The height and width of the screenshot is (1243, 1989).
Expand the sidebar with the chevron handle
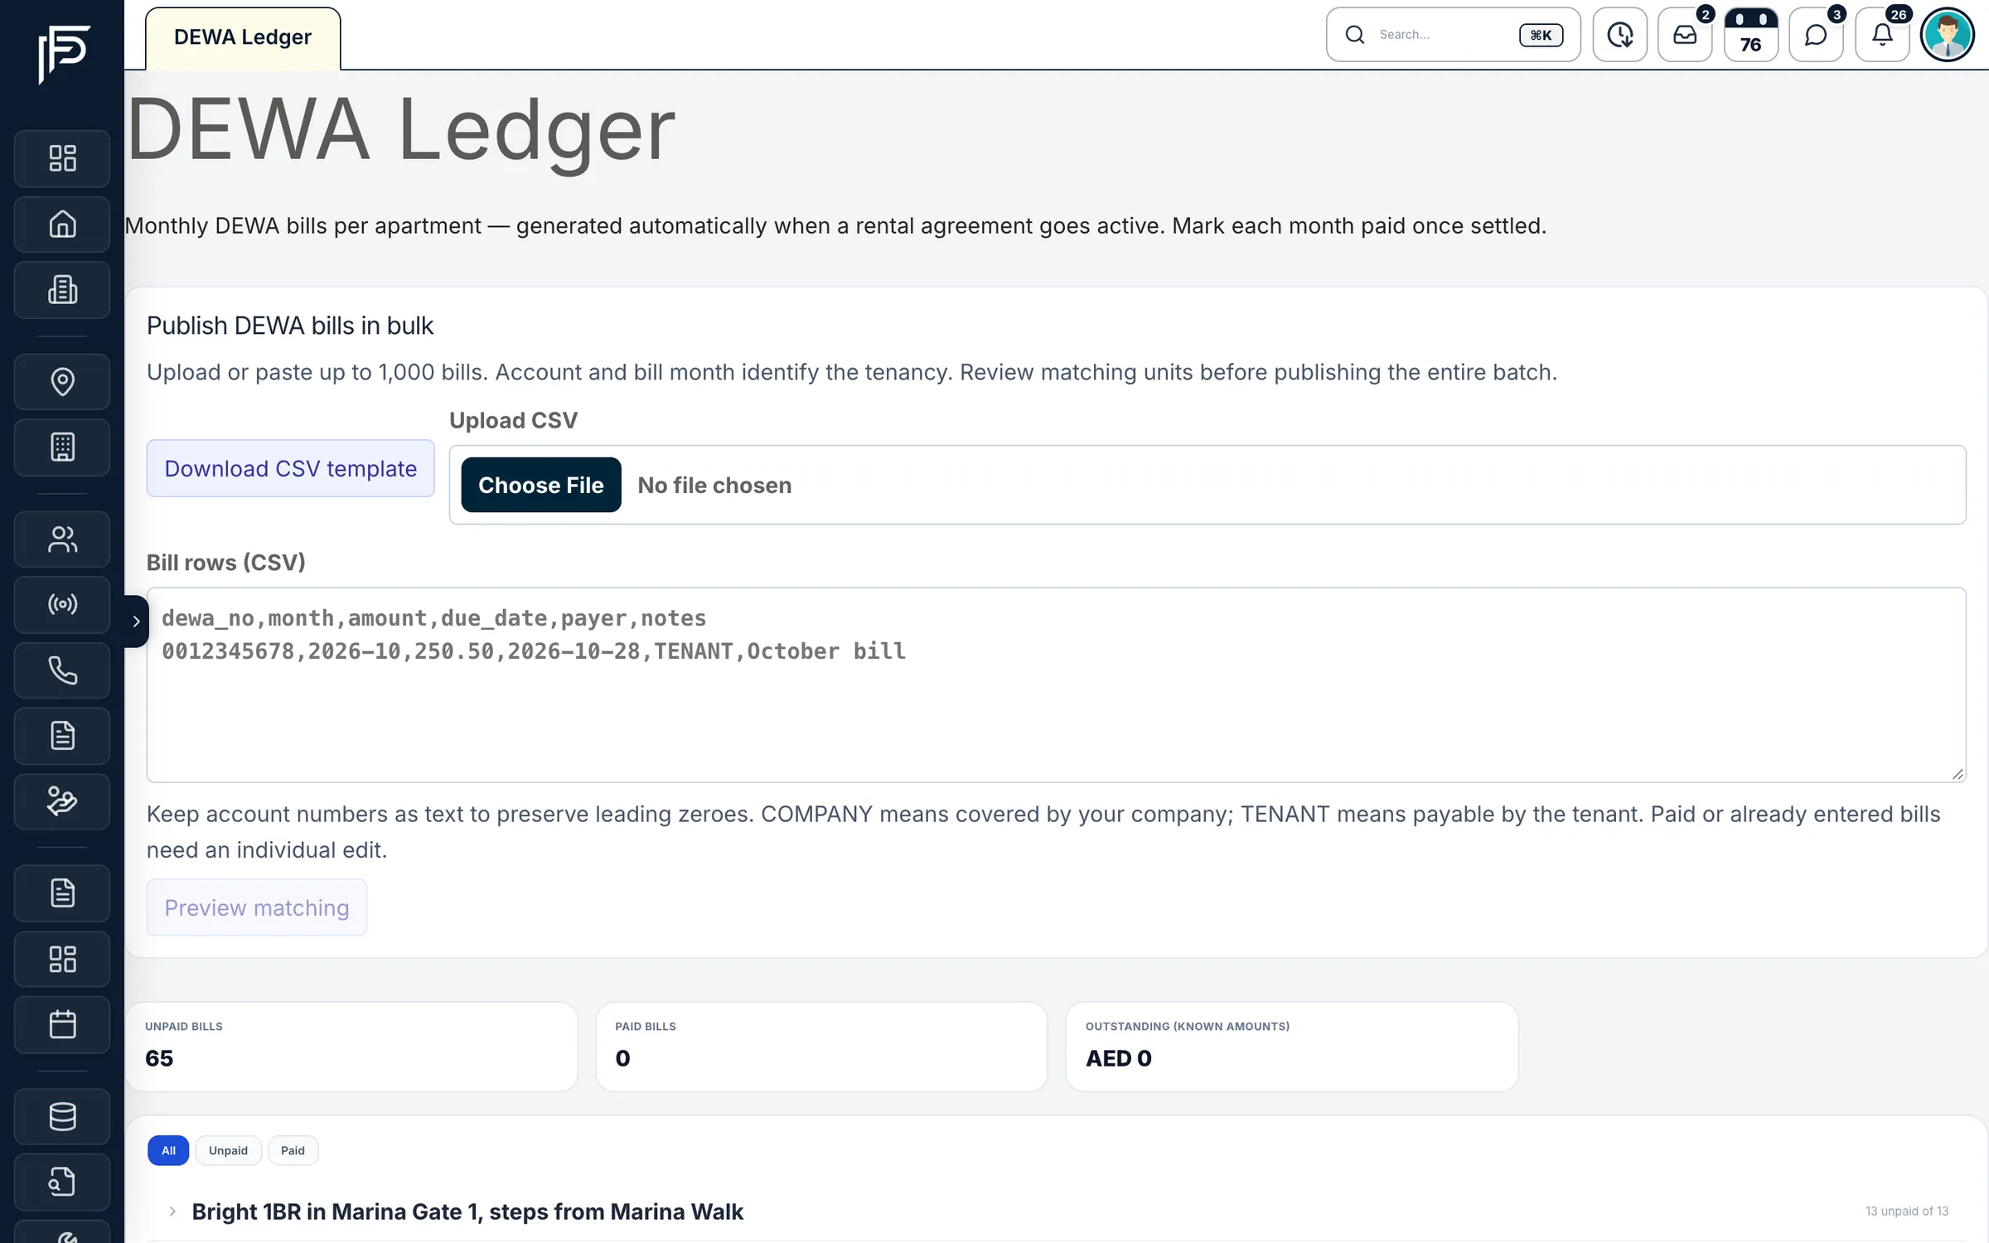[x=137, y=621]
